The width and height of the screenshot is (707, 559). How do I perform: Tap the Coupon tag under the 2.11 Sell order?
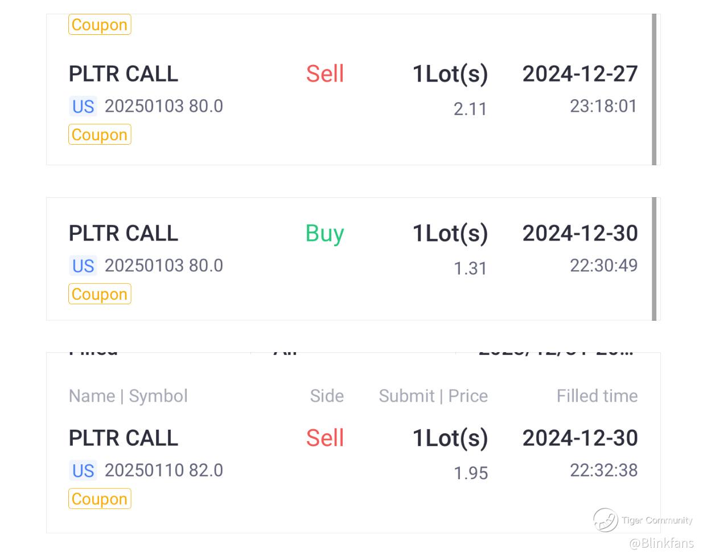100,134
